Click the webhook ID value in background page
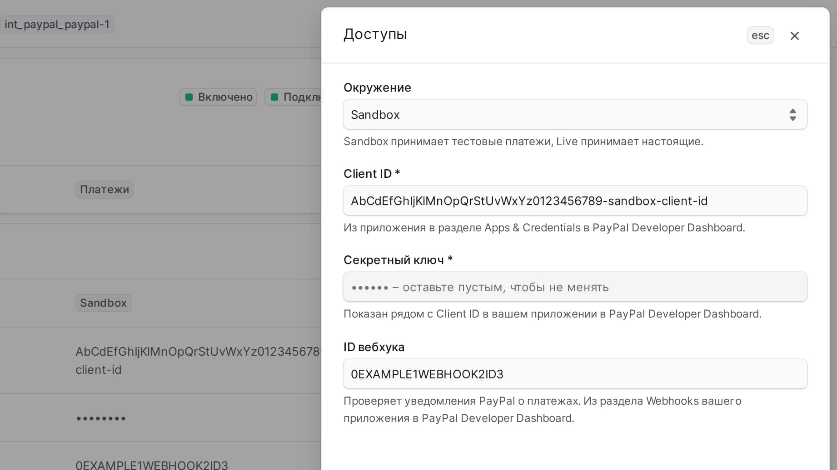Viewport: 837px width, 470px height. tap(152, 465)
